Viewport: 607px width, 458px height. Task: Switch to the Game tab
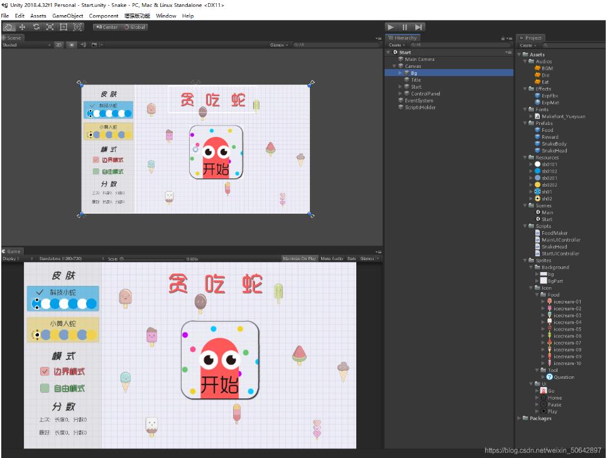coord(11,250)
